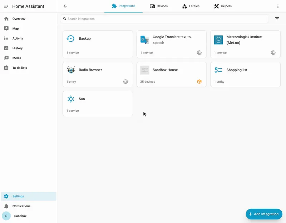The image size is (286, 223).
Task: Focus the Search integrations field
Action: 164,19
